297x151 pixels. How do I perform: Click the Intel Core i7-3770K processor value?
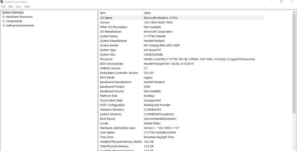[199, 59]
